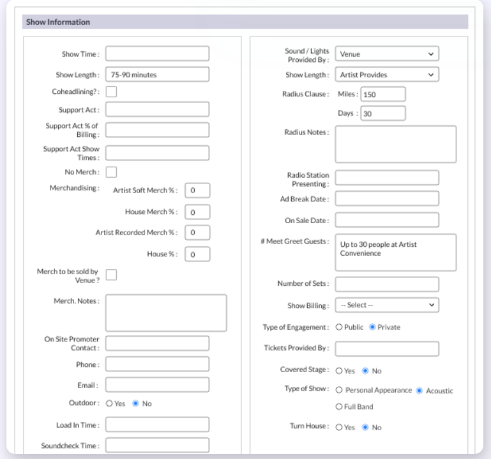
Task: Choose Private type of engagement
Action: 372,327
